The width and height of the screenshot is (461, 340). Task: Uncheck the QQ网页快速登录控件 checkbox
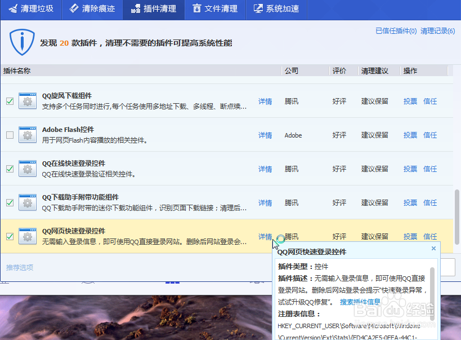pos(10,237)
